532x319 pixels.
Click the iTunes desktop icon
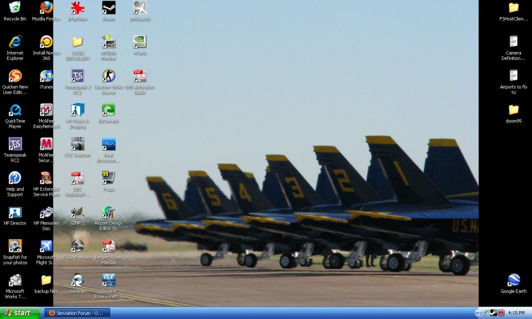tap(46, 76)
